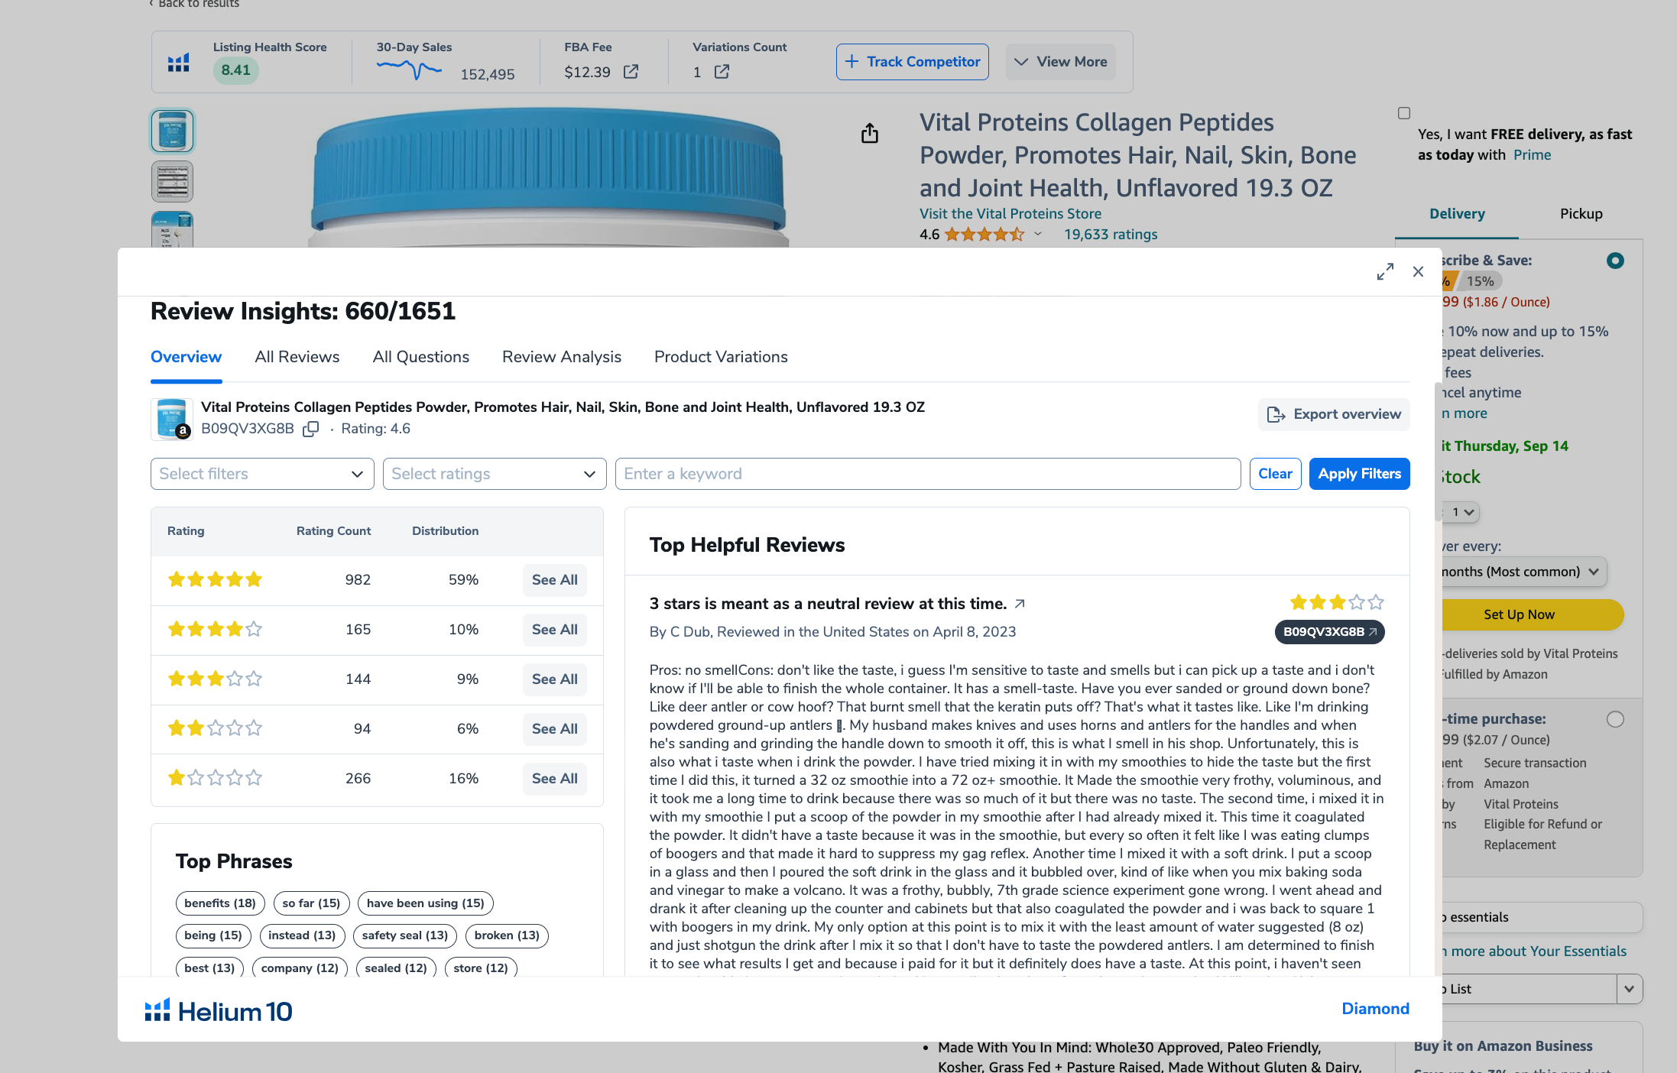This screenshot has height=1073, width=1677.
Task: Open the All Questions tab
Action: (x=421, y=357)
